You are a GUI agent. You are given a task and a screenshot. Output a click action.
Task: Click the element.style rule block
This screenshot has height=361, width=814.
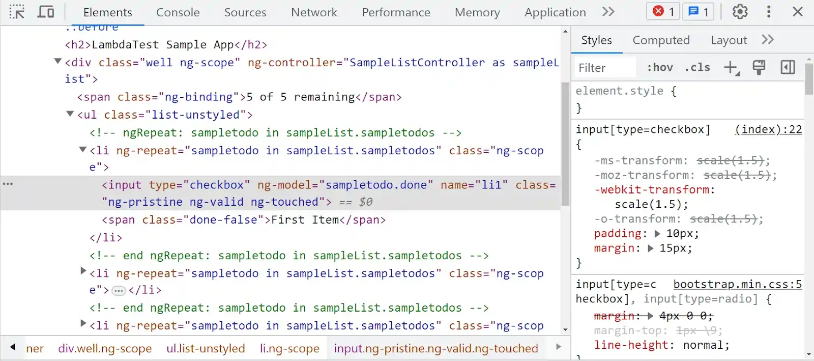688,99
